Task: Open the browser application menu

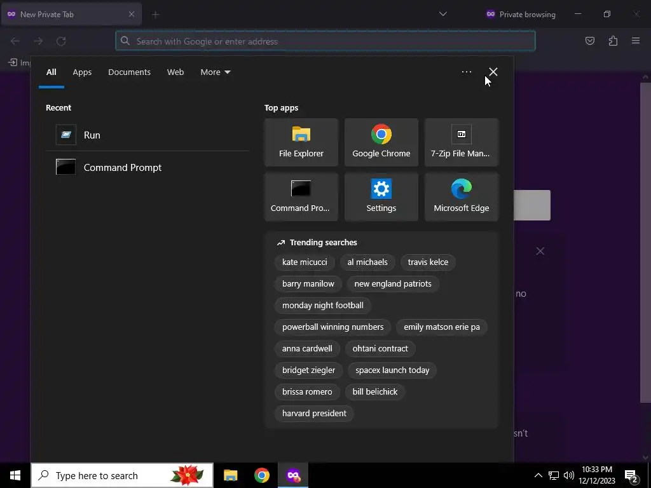Action: point(636,41)
